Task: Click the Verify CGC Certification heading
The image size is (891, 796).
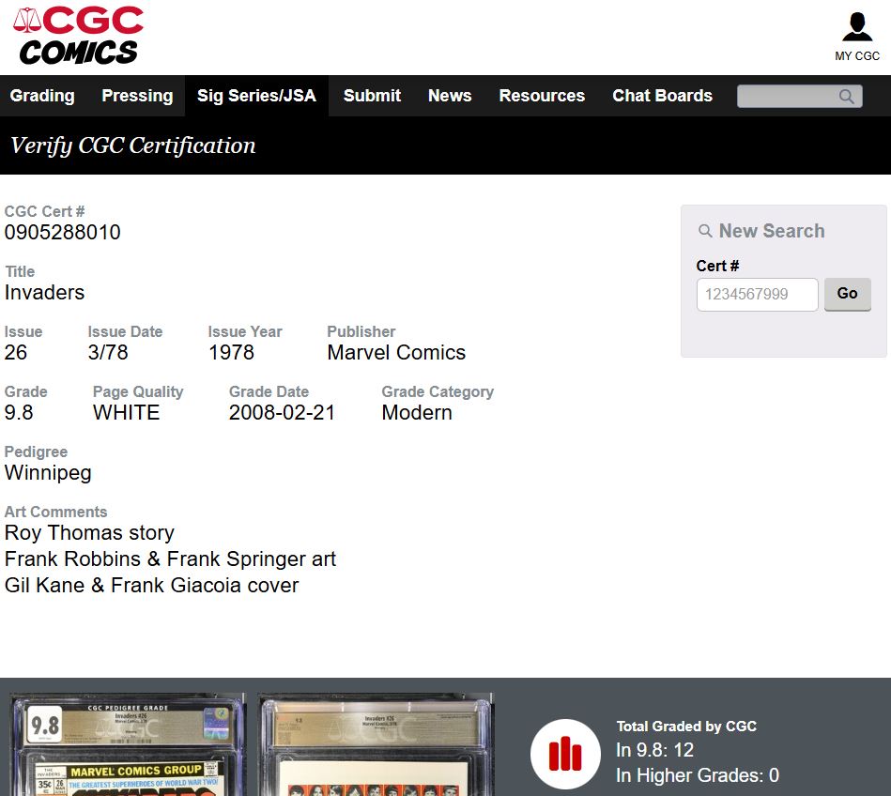Action: point(133,146)
